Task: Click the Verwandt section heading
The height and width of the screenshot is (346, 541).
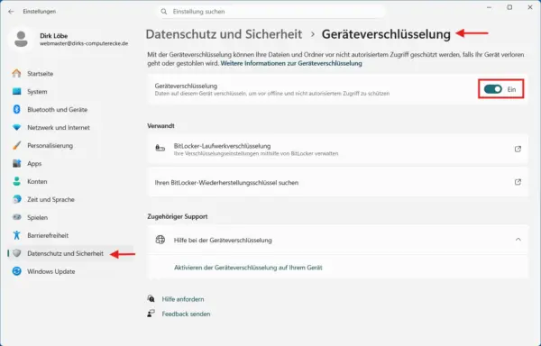Action: coord(160,125)
